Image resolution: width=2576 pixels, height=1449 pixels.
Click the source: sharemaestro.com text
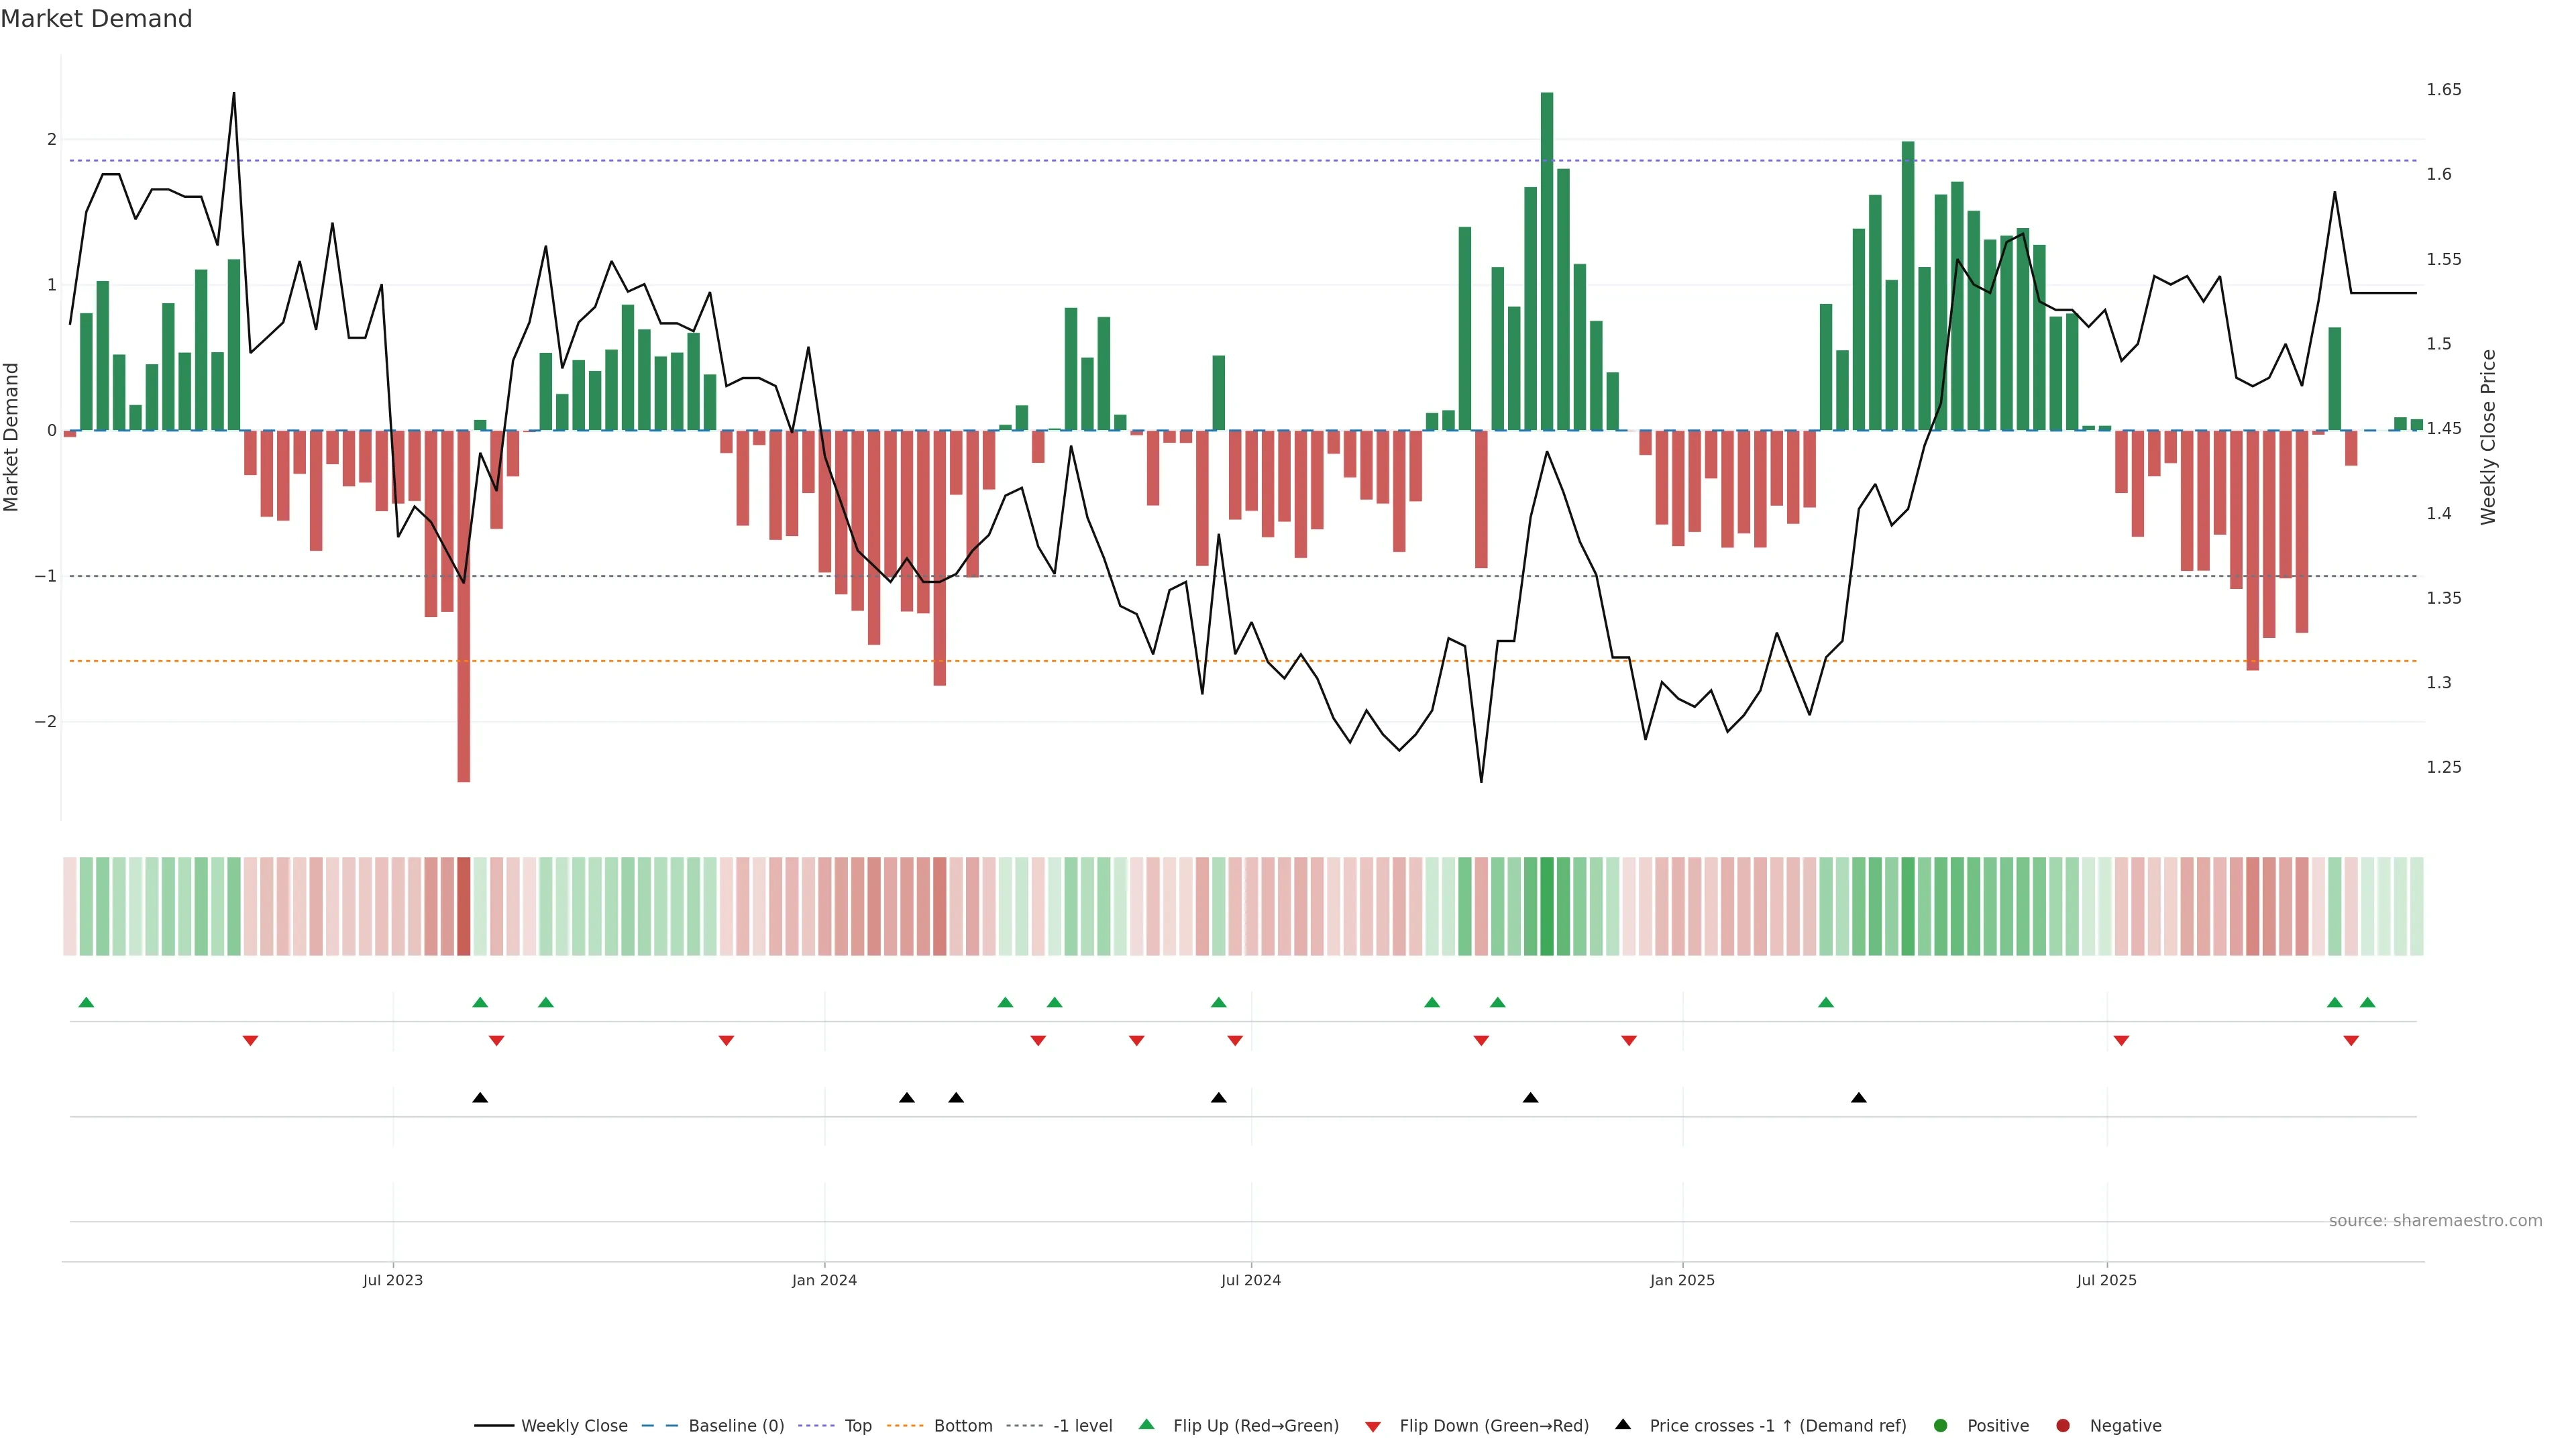point(2435,1221)
